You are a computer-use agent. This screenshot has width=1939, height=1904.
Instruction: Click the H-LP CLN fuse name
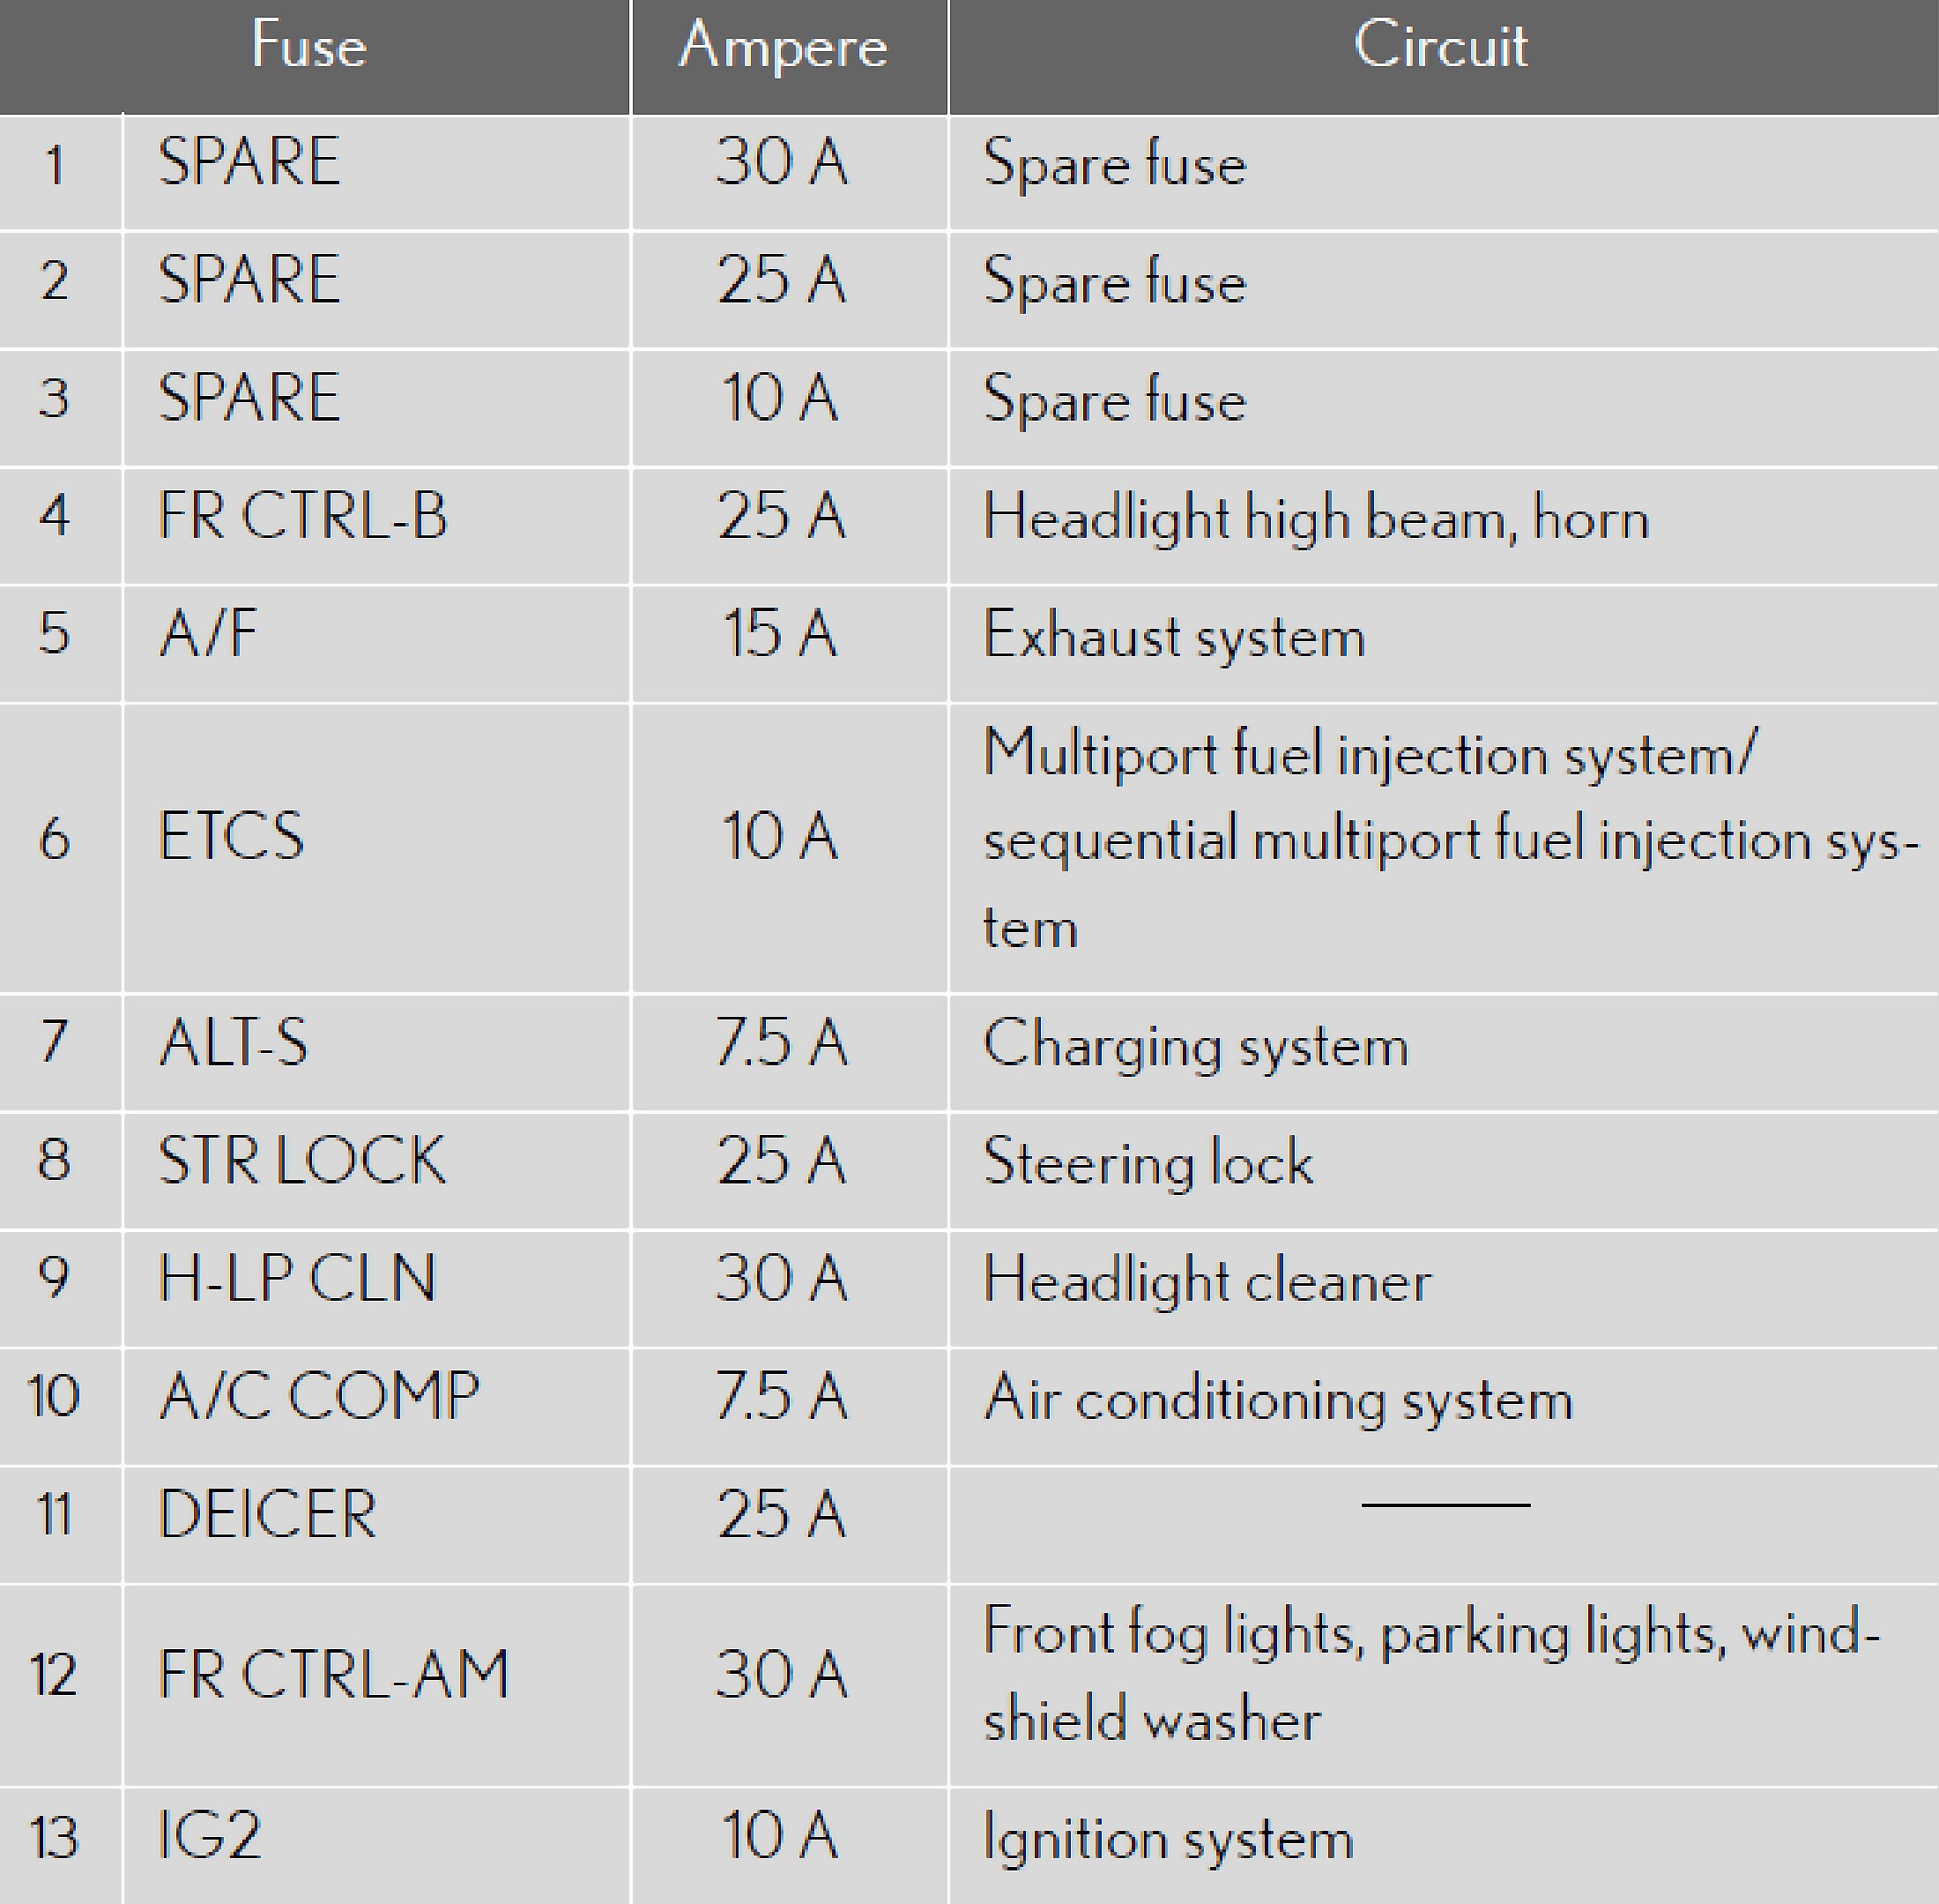pos(297,1279)
